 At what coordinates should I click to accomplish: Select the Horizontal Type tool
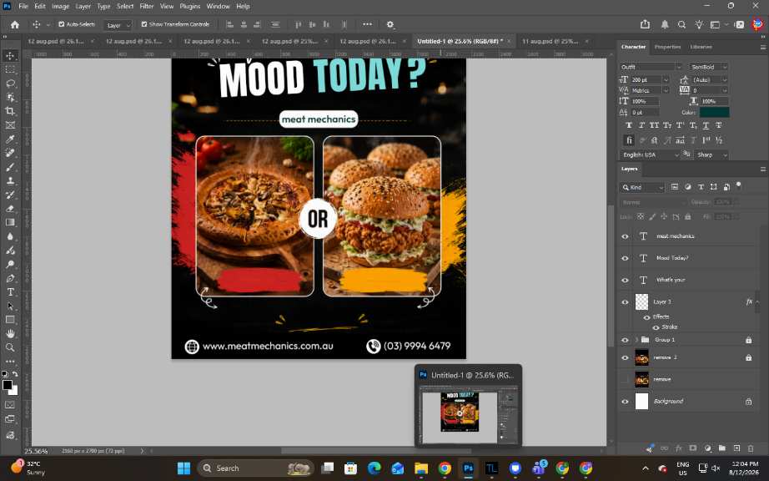tap(10, 292)
